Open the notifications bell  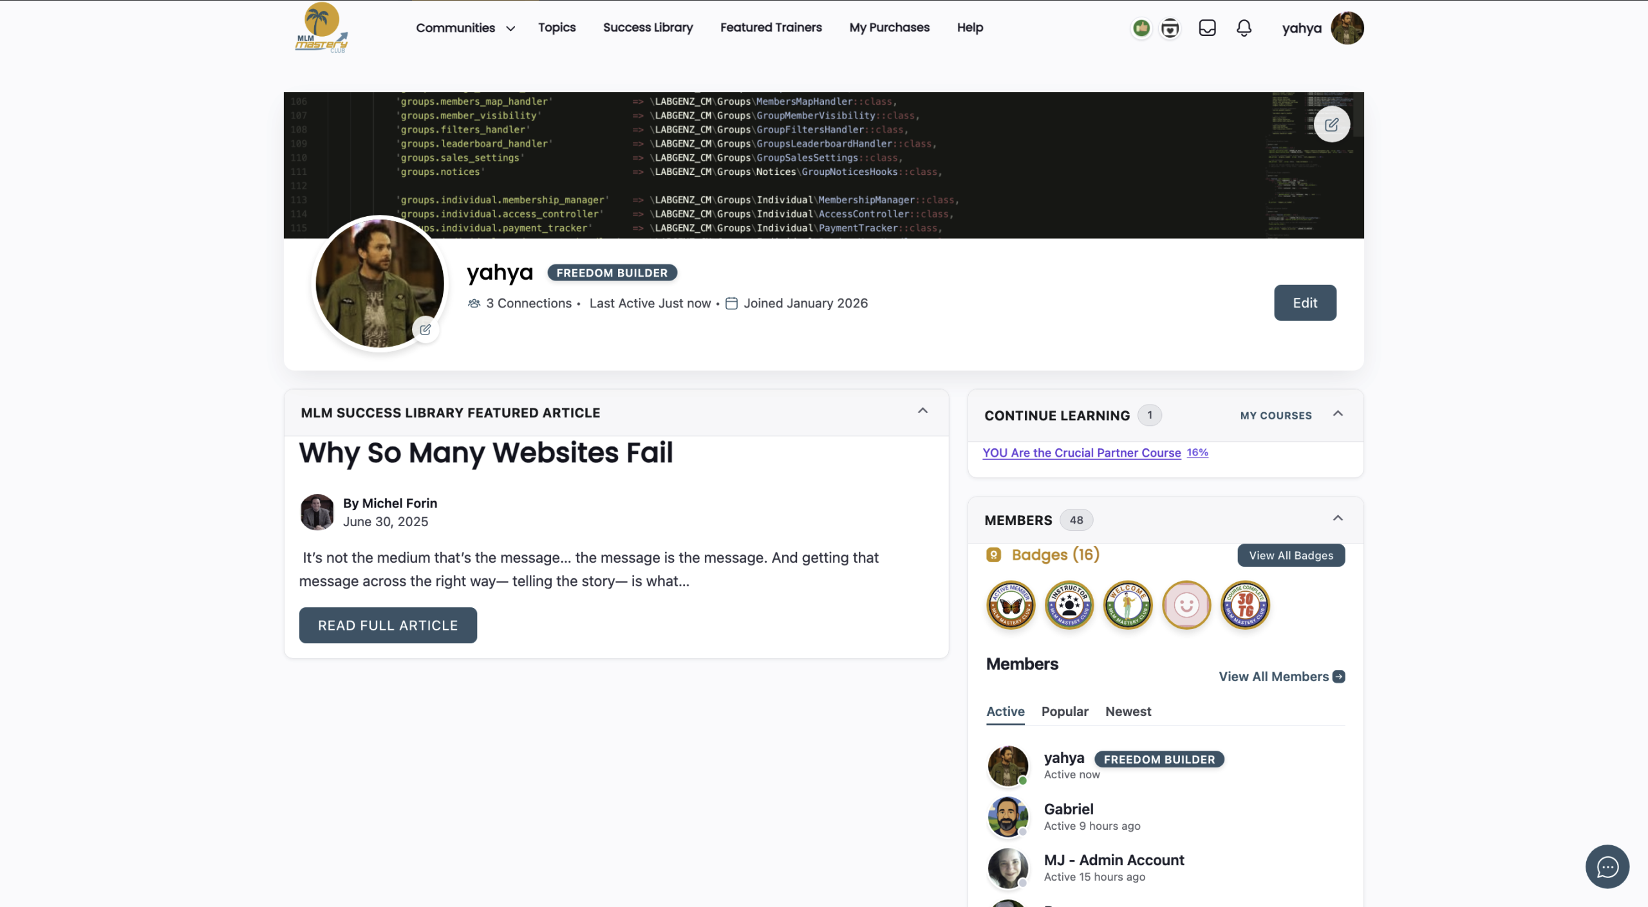tap(1244, 28)
